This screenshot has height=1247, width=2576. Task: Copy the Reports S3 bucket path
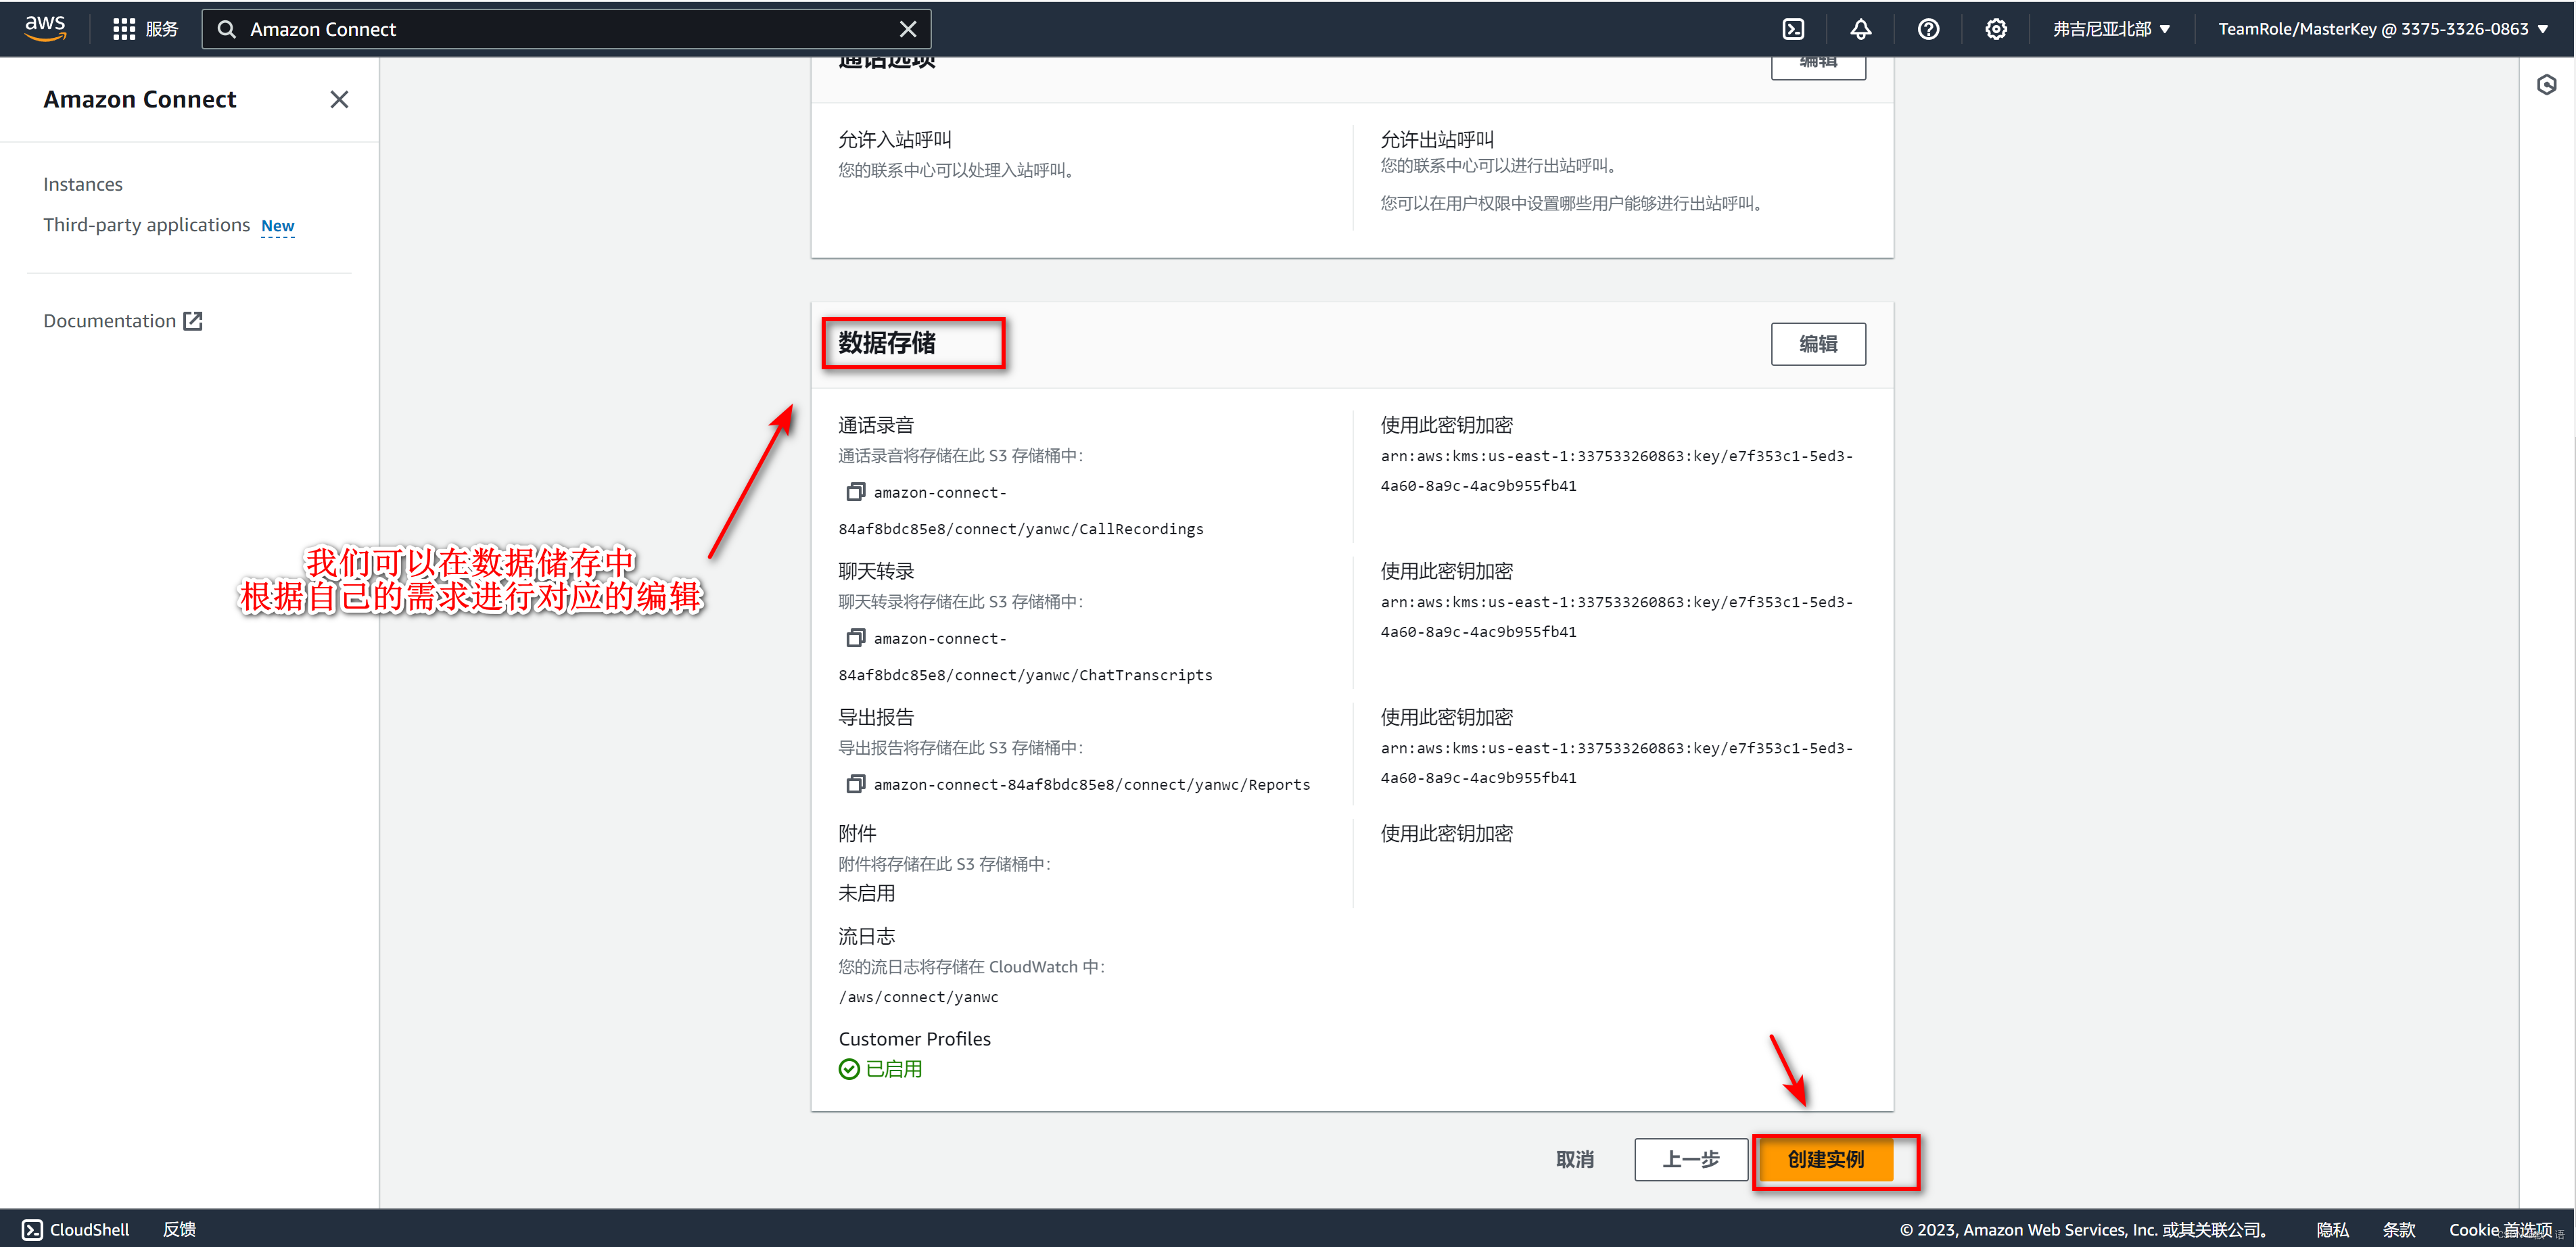point(855,784)
